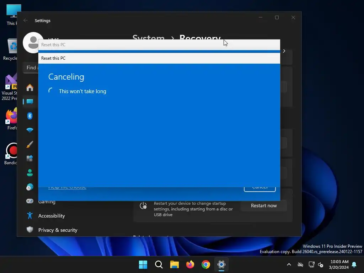Click the "This won't take long" text
The width and height of the screenshot is (364, 273).
coord(82,91)
